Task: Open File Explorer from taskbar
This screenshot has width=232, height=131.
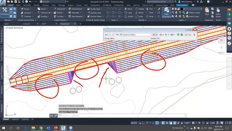Action: coord(33,128)
